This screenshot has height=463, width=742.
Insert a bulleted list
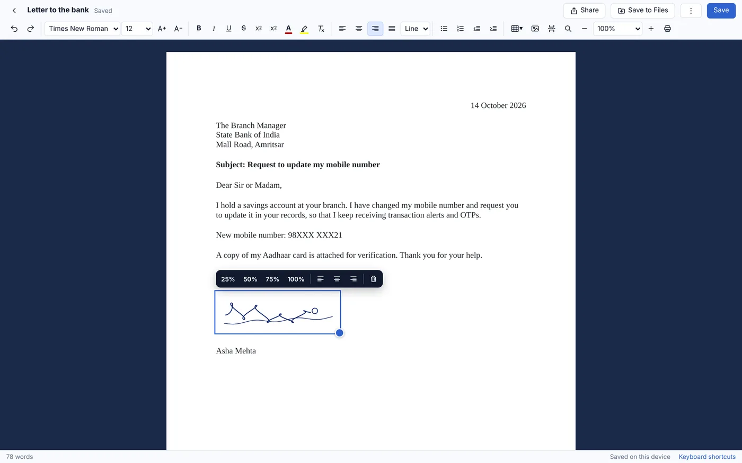[444, 29]
